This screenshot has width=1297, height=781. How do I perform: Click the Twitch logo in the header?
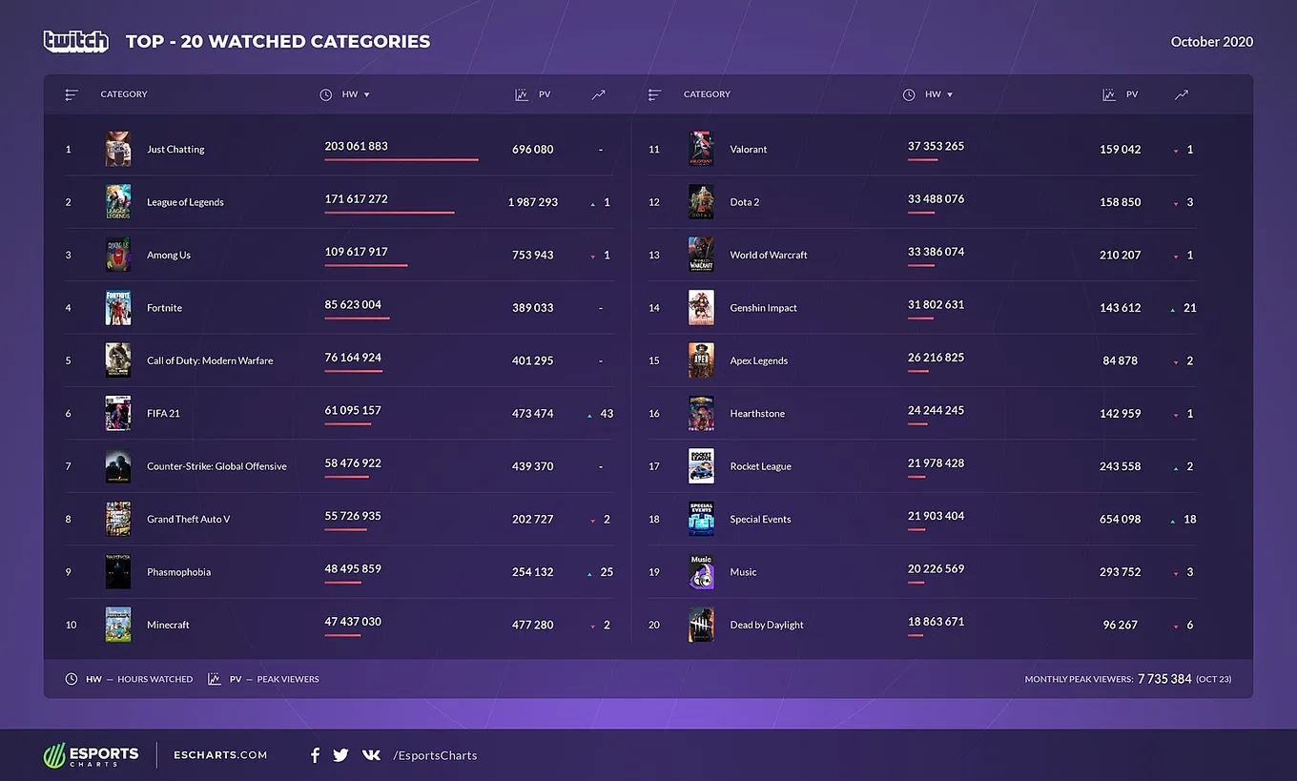tap(75, 41)
